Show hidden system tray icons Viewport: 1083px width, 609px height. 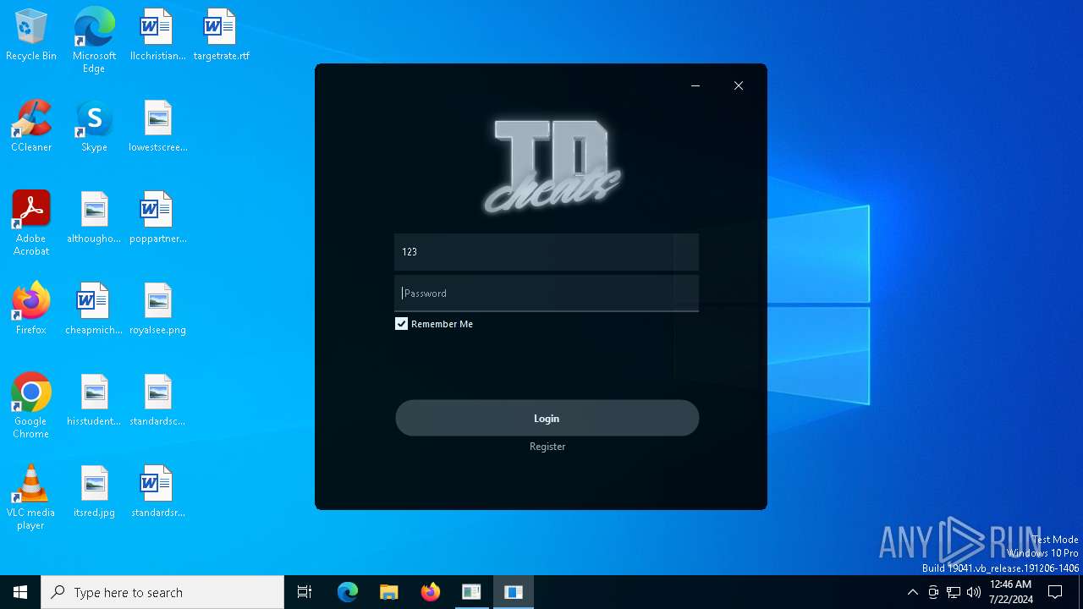point(912,592)
